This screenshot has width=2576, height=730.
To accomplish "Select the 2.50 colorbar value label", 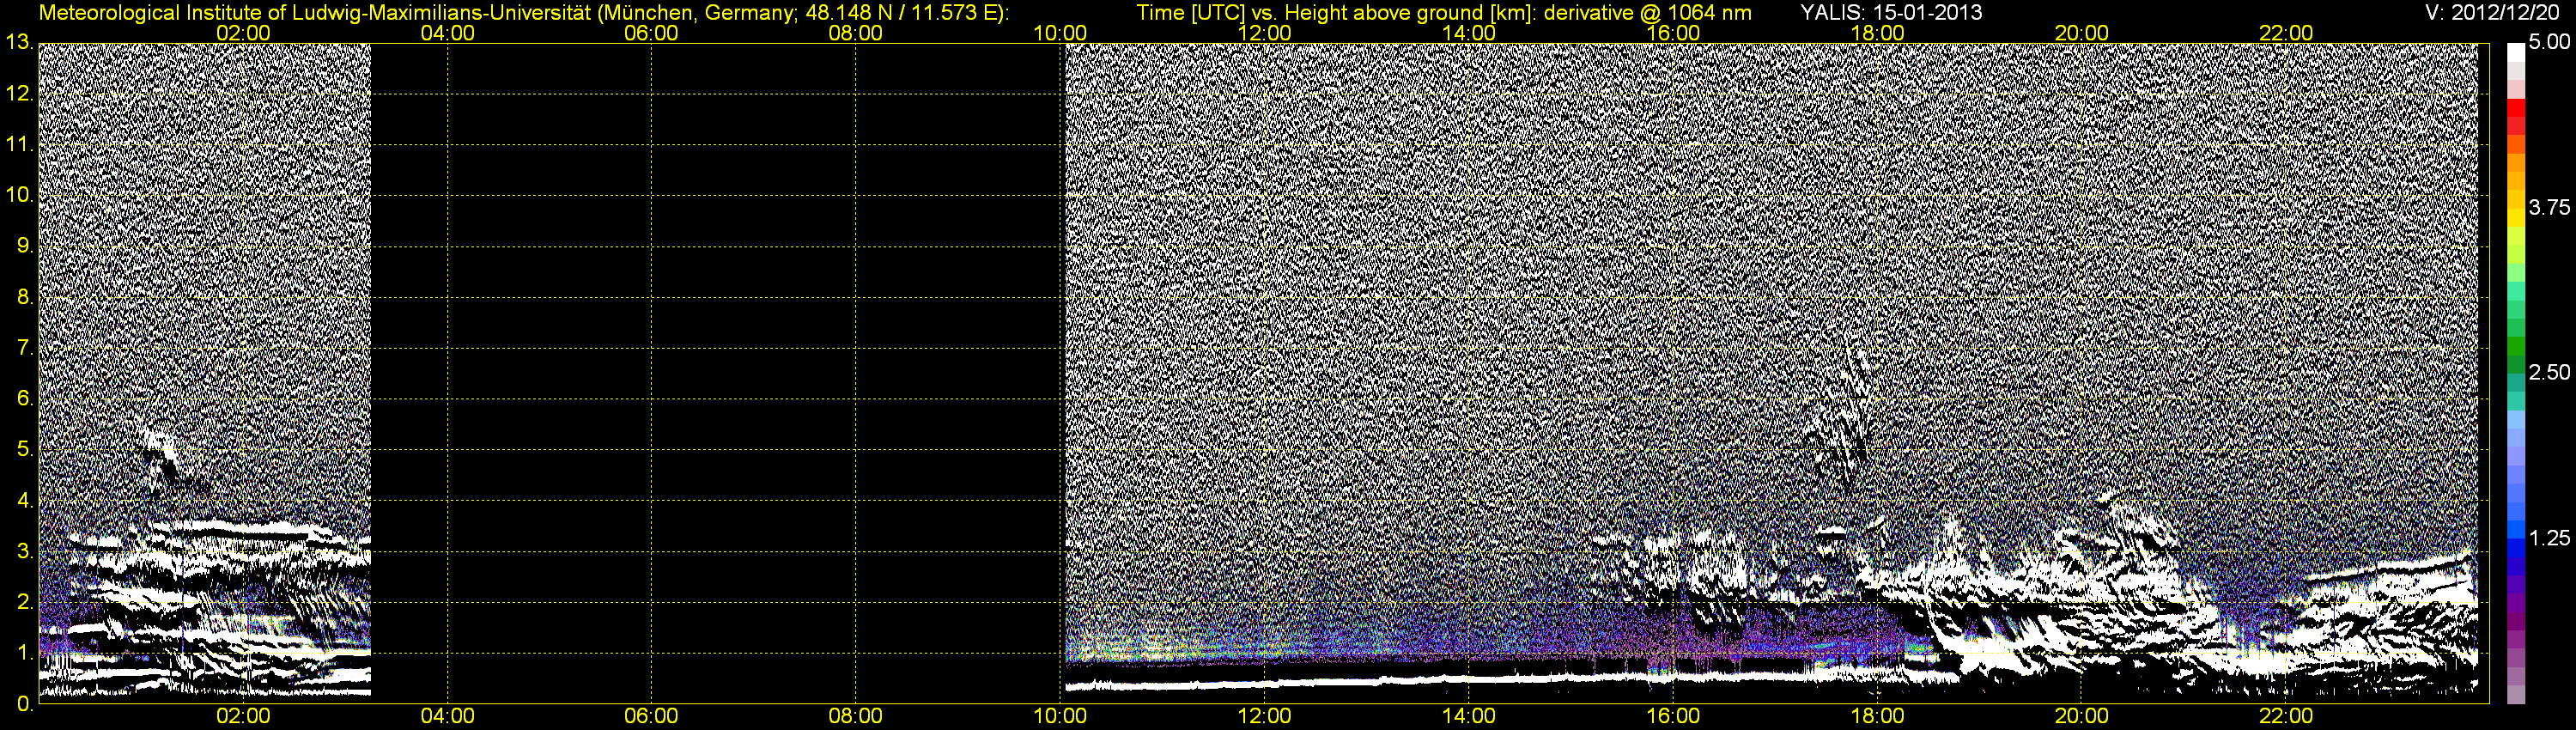I will point(2549,372).
